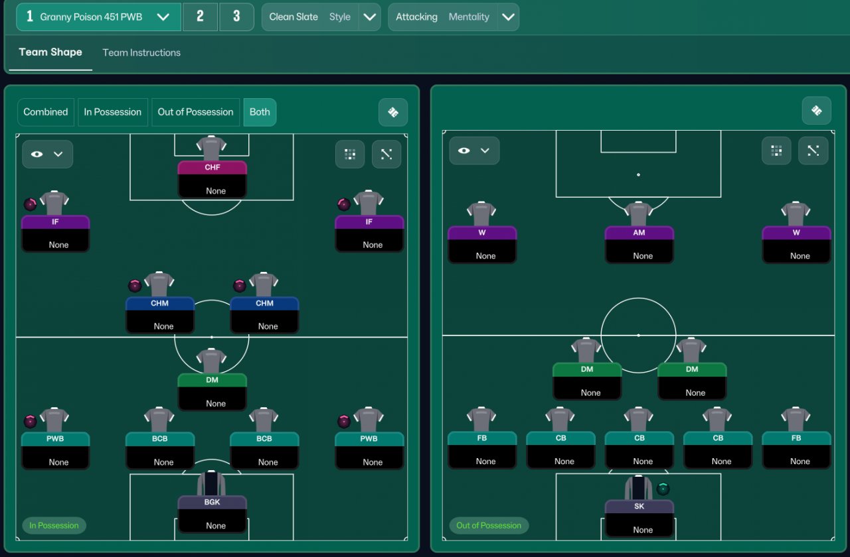The height and width of the screenshot is (557, 850).
Task: Click the AM player shirt icon
Action: coord(639,214)
